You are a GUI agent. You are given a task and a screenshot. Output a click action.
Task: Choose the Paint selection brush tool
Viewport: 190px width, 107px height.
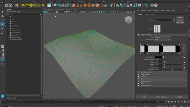point(2,20)
